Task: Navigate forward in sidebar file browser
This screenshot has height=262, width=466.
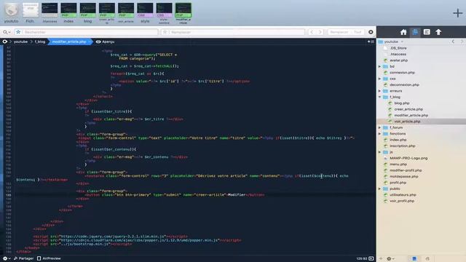Action: [x=462, y=42]
